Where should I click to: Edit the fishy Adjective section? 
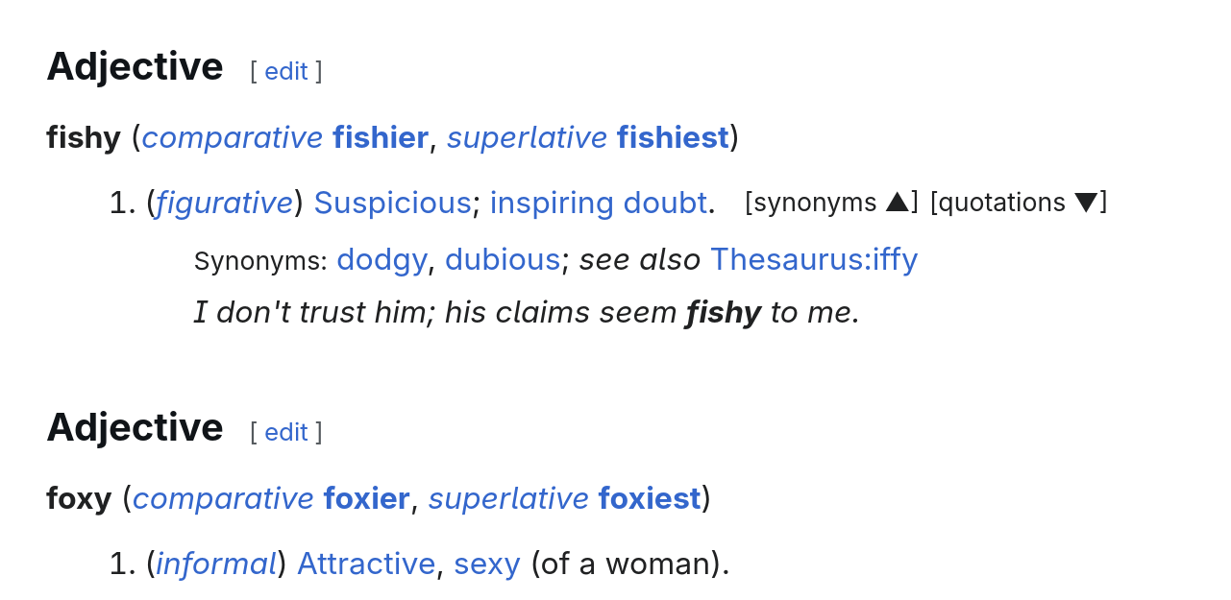click(x=285, y=71)
